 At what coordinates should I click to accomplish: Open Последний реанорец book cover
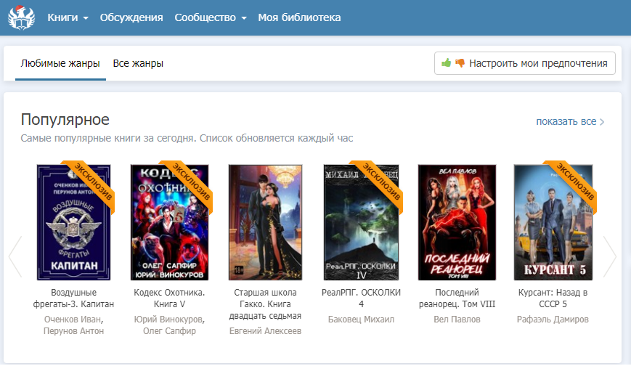click(x=456, y=221)
